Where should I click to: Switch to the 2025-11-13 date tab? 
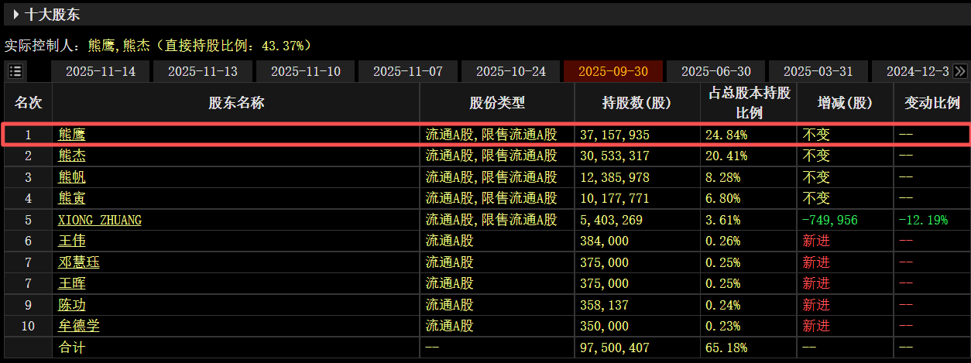click(x=203, y=71)
